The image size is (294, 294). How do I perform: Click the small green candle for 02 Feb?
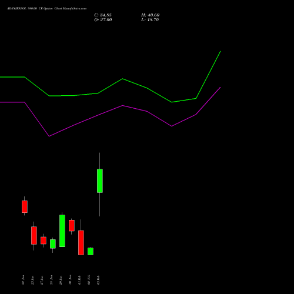(x=91, y=251)
